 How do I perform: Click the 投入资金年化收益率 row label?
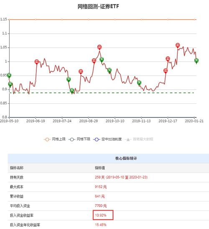point(25,225)
